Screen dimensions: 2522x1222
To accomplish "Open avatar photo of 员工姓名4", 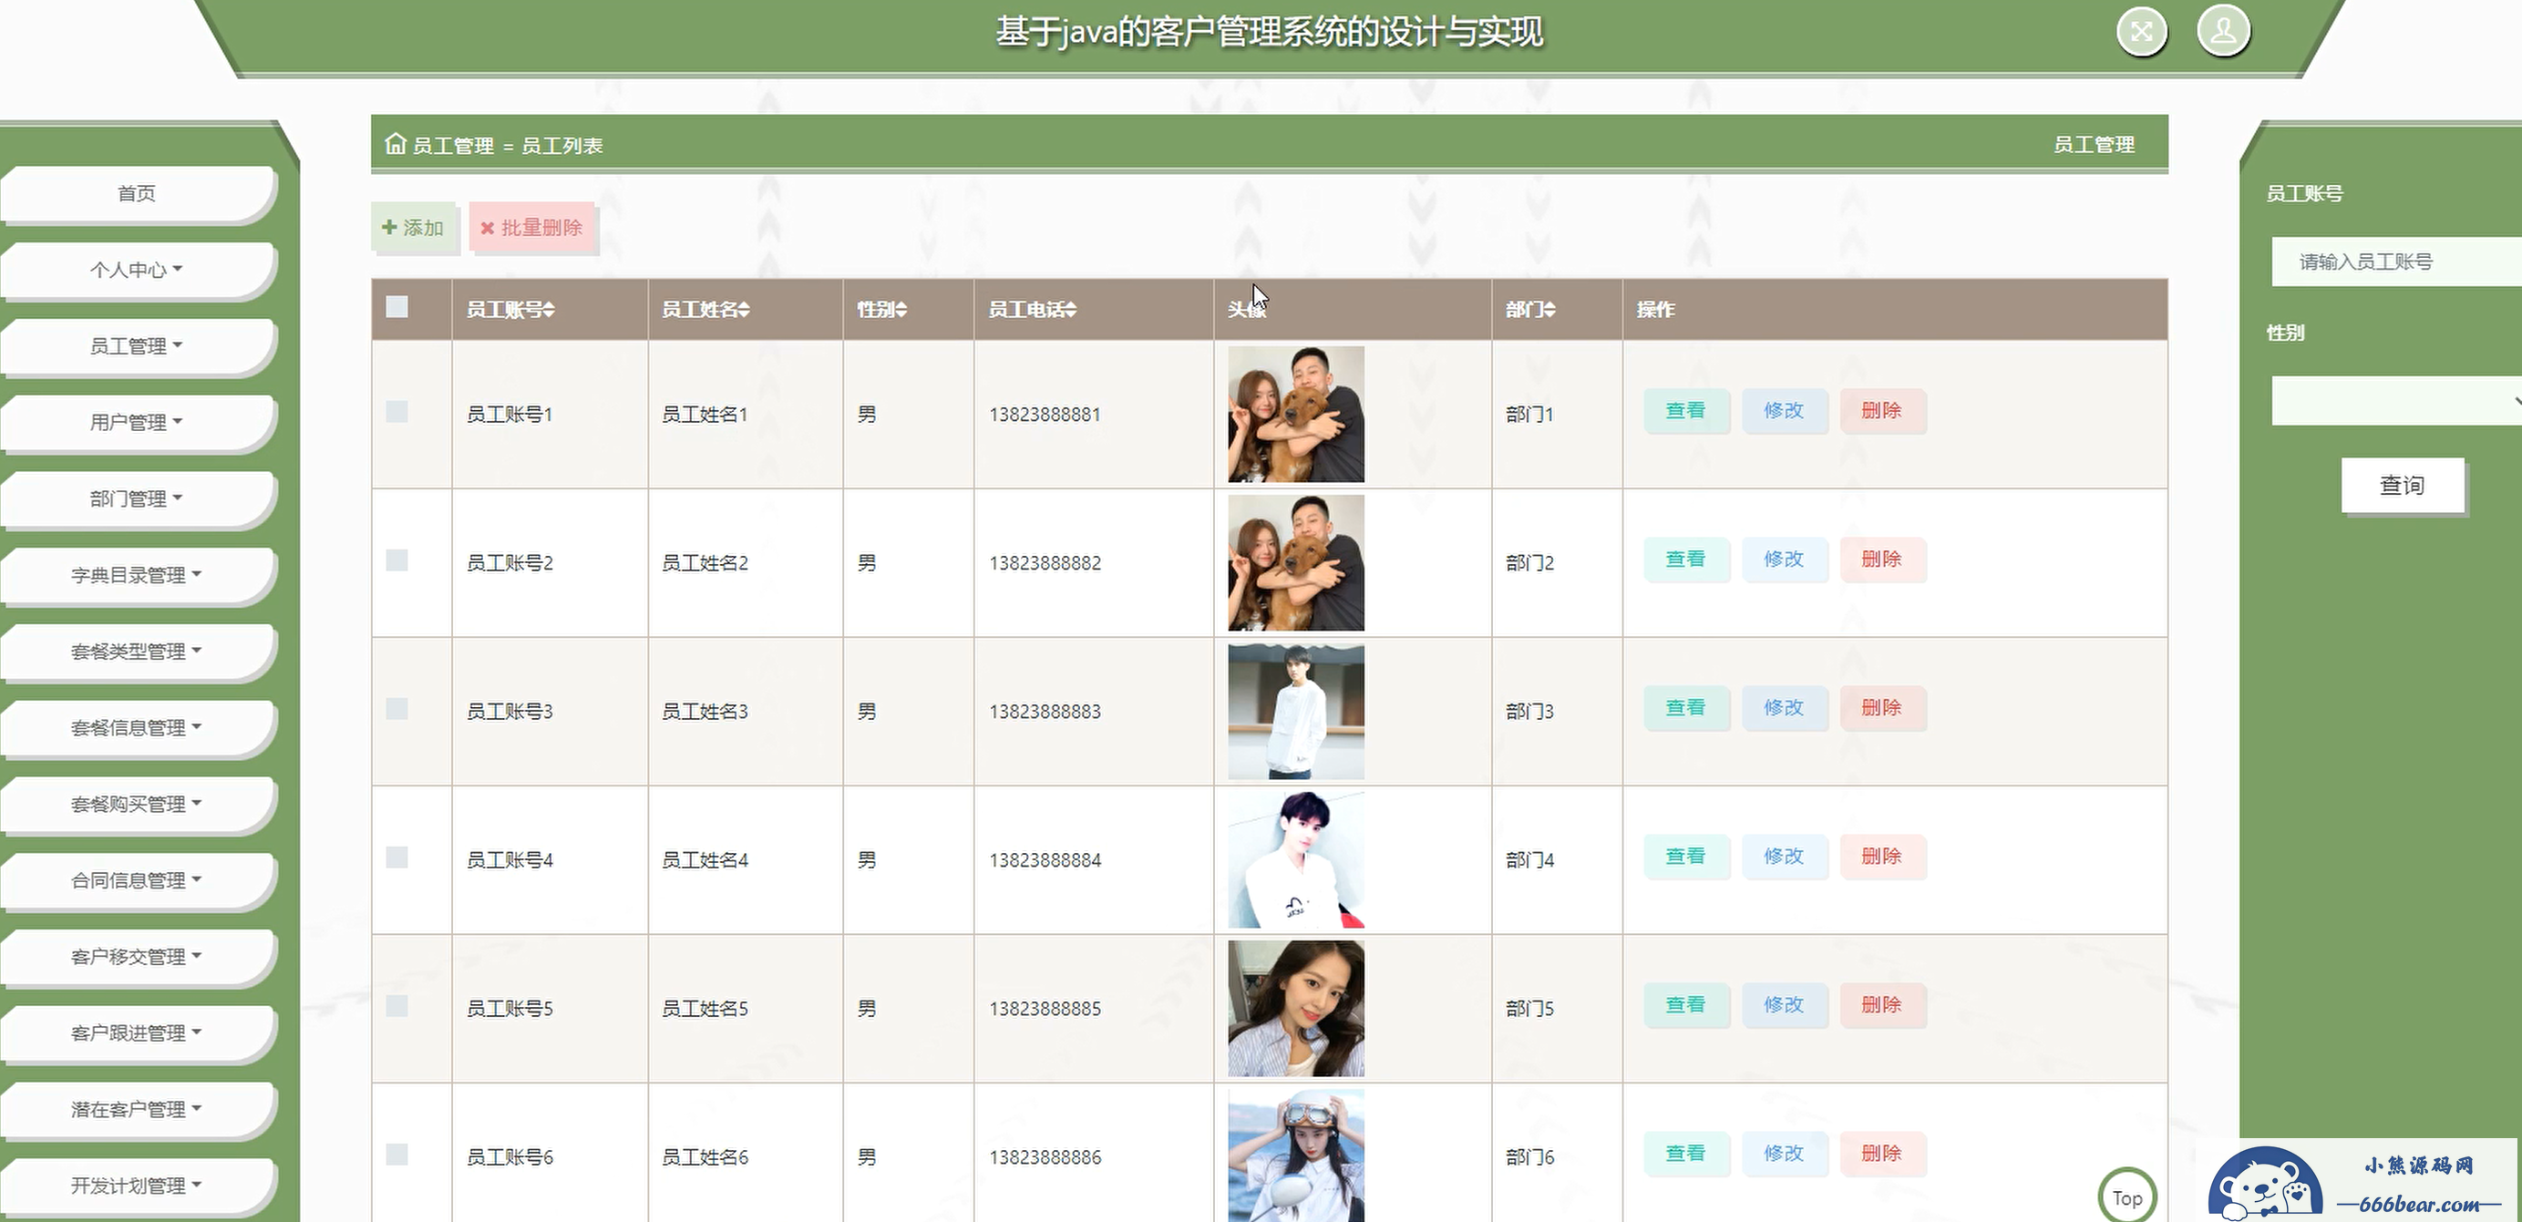I will tap(1295, 859).
